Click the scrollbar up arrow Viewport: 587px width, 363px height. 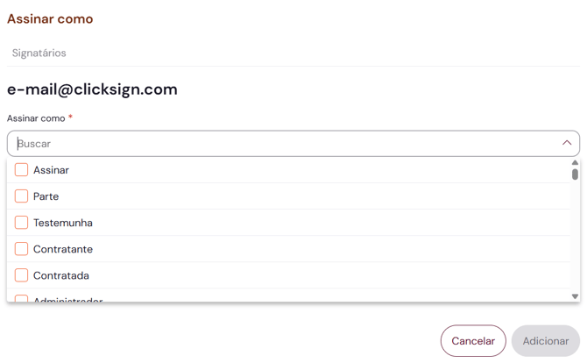[x=575, y=163]
